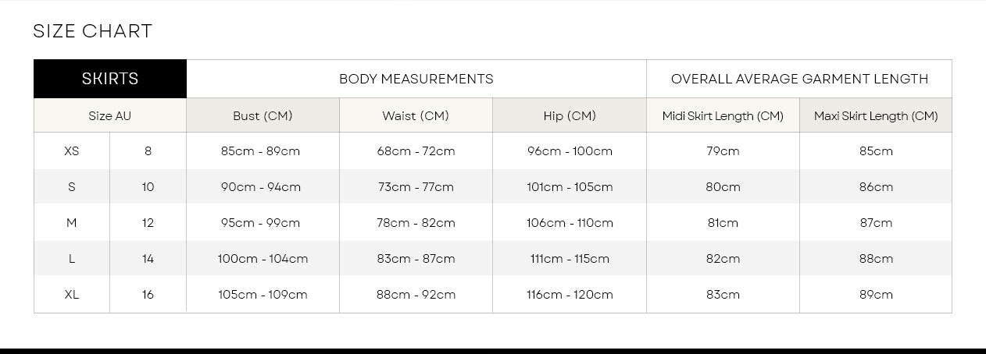
Task: Click the 88cm maxi length cell
Action: tap(876, 259)
